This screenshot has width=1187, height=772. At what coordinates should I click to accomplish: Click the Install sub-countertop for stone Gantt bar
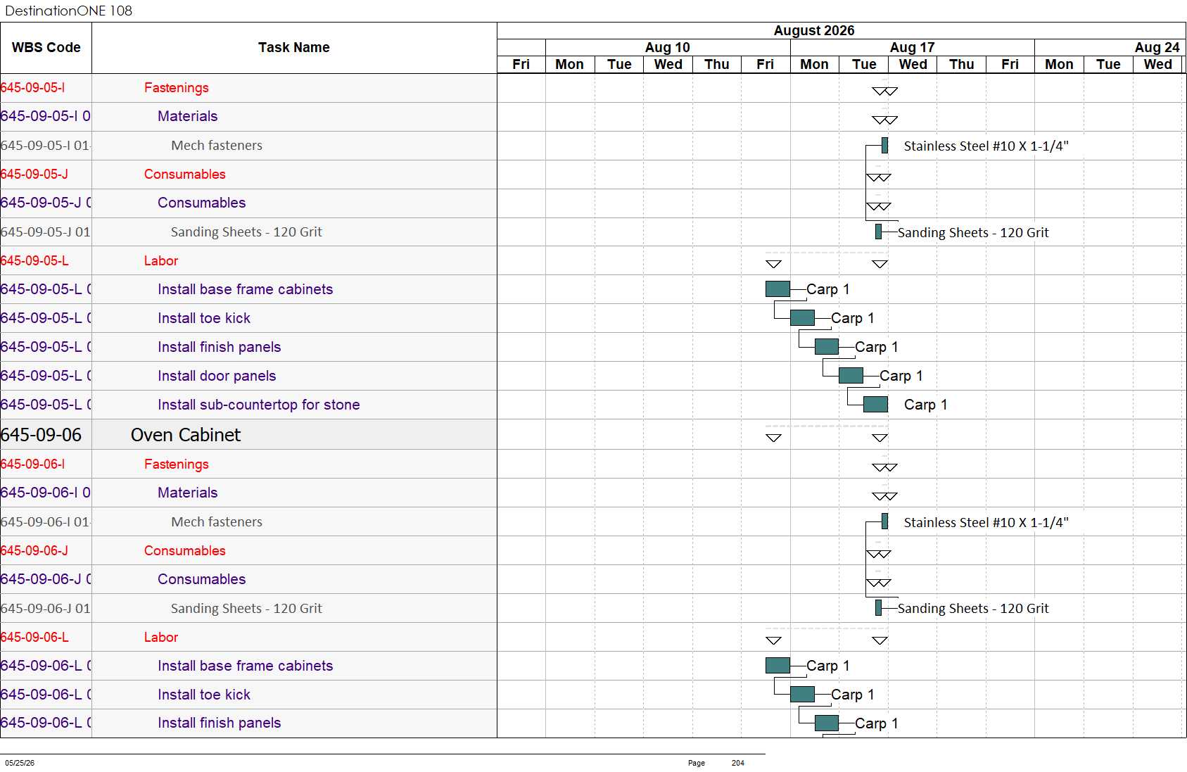(875, 405)
